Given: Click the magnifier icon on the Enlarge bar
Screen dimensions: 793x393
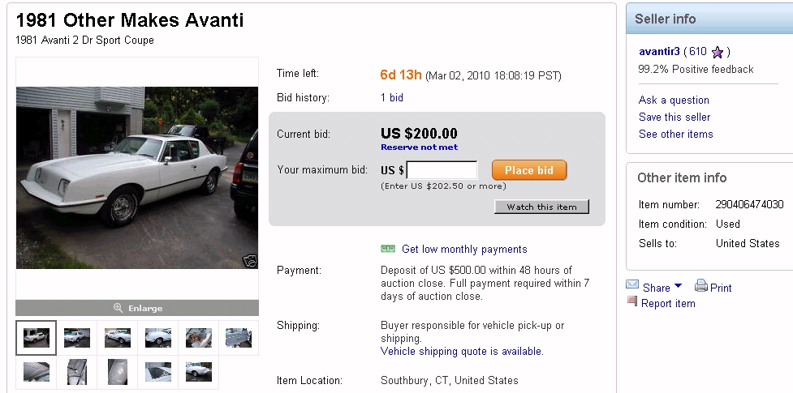Looking at the screenshot, I should tap(118, 308).
